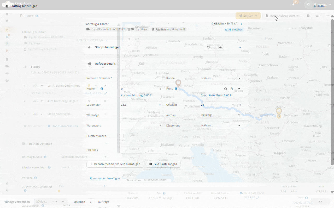Zoom in on the map with plus
334x208 pixels.
click(x=129, y=39)
